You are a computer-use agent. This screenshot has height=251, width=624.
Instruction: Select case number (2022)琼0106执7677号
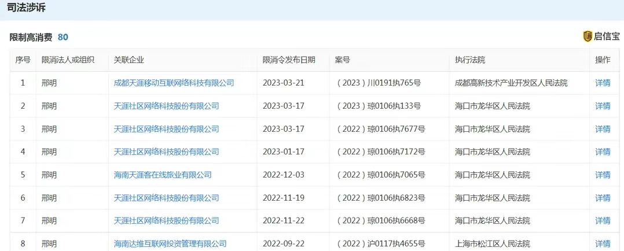[x=381, y=130]
